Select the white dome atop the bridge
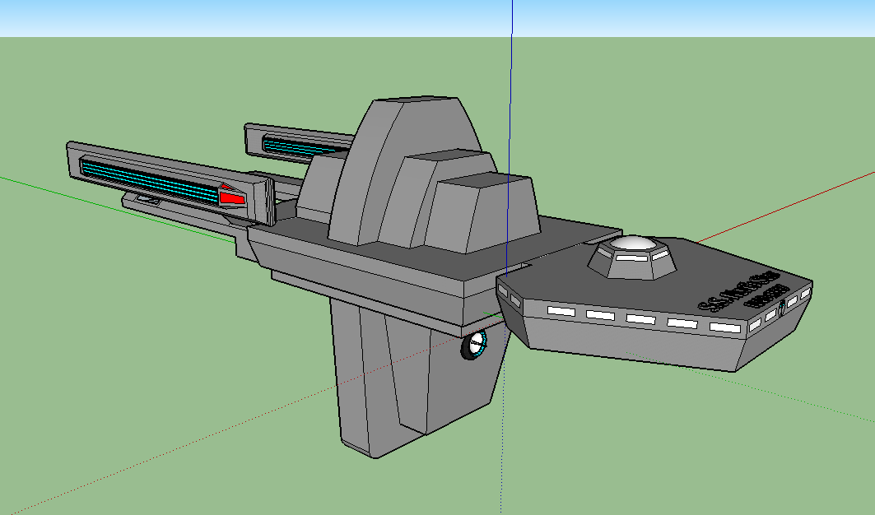Viewport: 875px width, 515px height. coord(633,244)
